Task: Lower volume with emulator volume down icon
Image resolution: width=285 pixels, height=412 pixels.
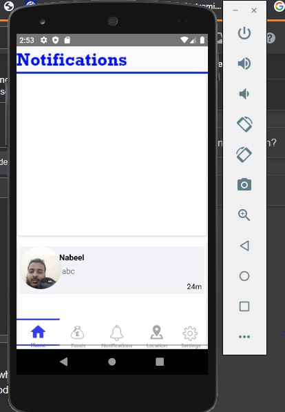Action: [x=244, y=94]
